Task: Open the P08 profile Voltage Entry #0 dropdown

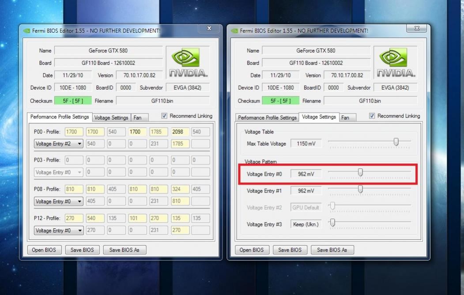Action: click(59, 201)
